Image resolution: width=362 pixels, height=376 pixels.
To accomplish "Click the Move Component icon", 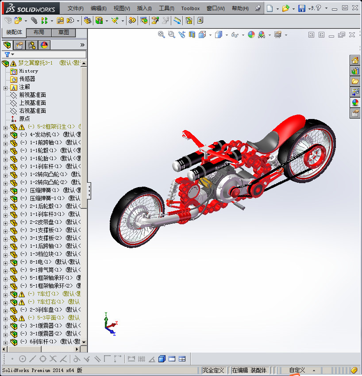I will pos(70,21).
